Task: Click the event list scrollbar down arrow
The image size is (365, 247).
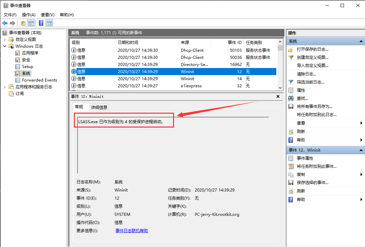Action: [x=280, y=88]
